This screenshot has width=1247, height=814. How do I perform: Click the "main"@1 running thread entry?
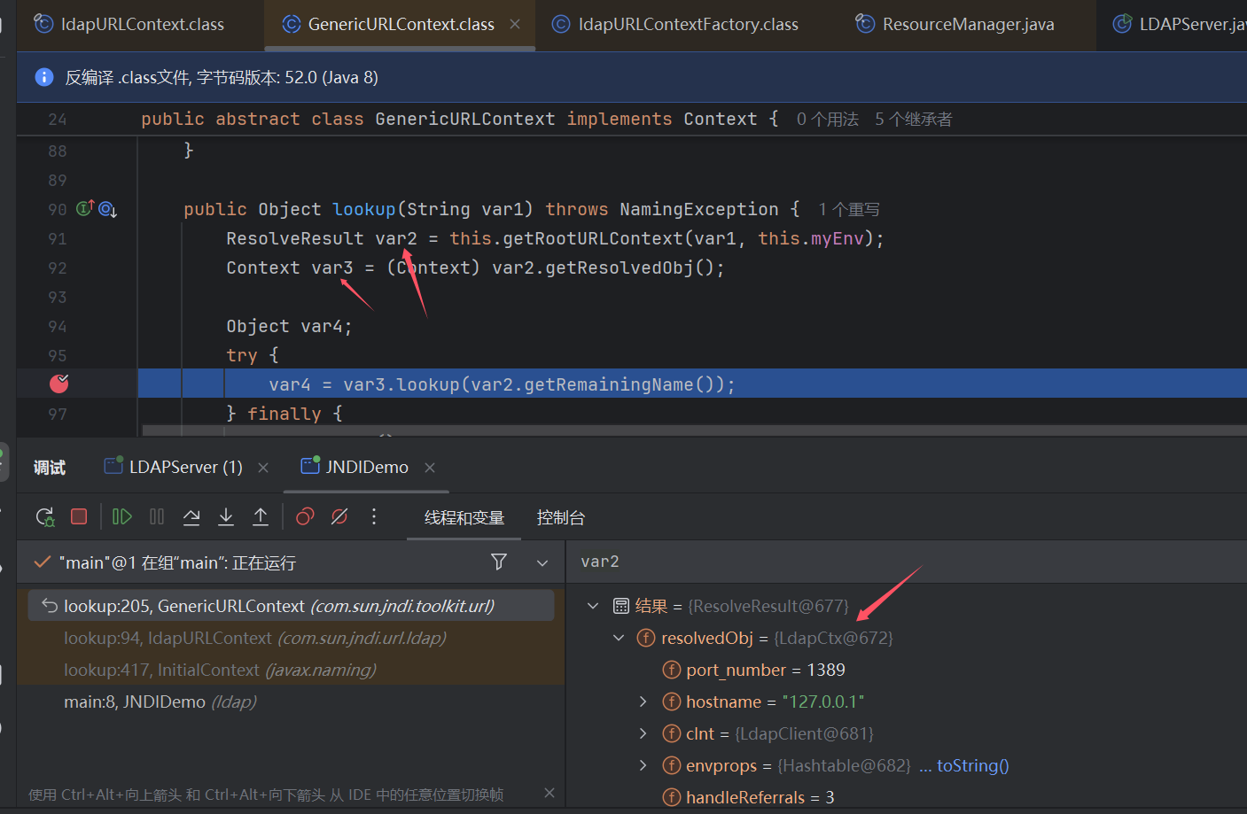[177, 562]
